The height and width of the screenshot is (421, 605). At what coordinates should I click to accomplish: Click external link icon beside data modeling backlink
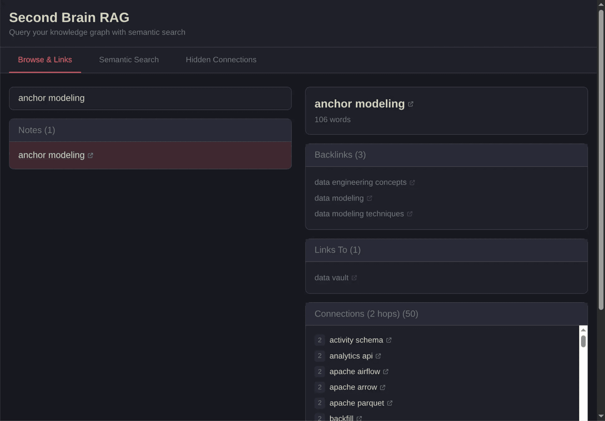(369, 198)
